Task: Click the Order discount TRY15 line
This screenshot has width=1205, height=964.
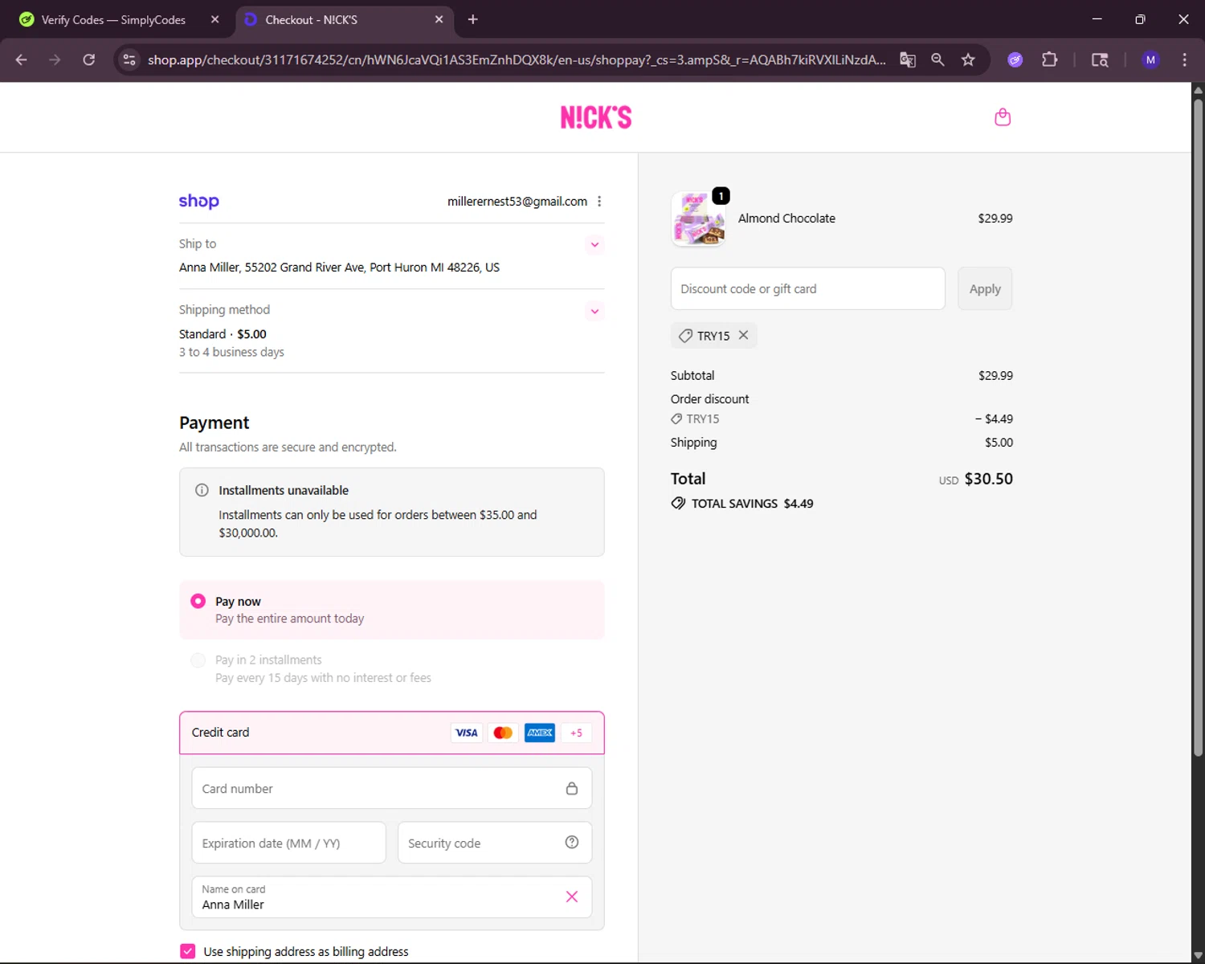Action: tap(841, 419)
